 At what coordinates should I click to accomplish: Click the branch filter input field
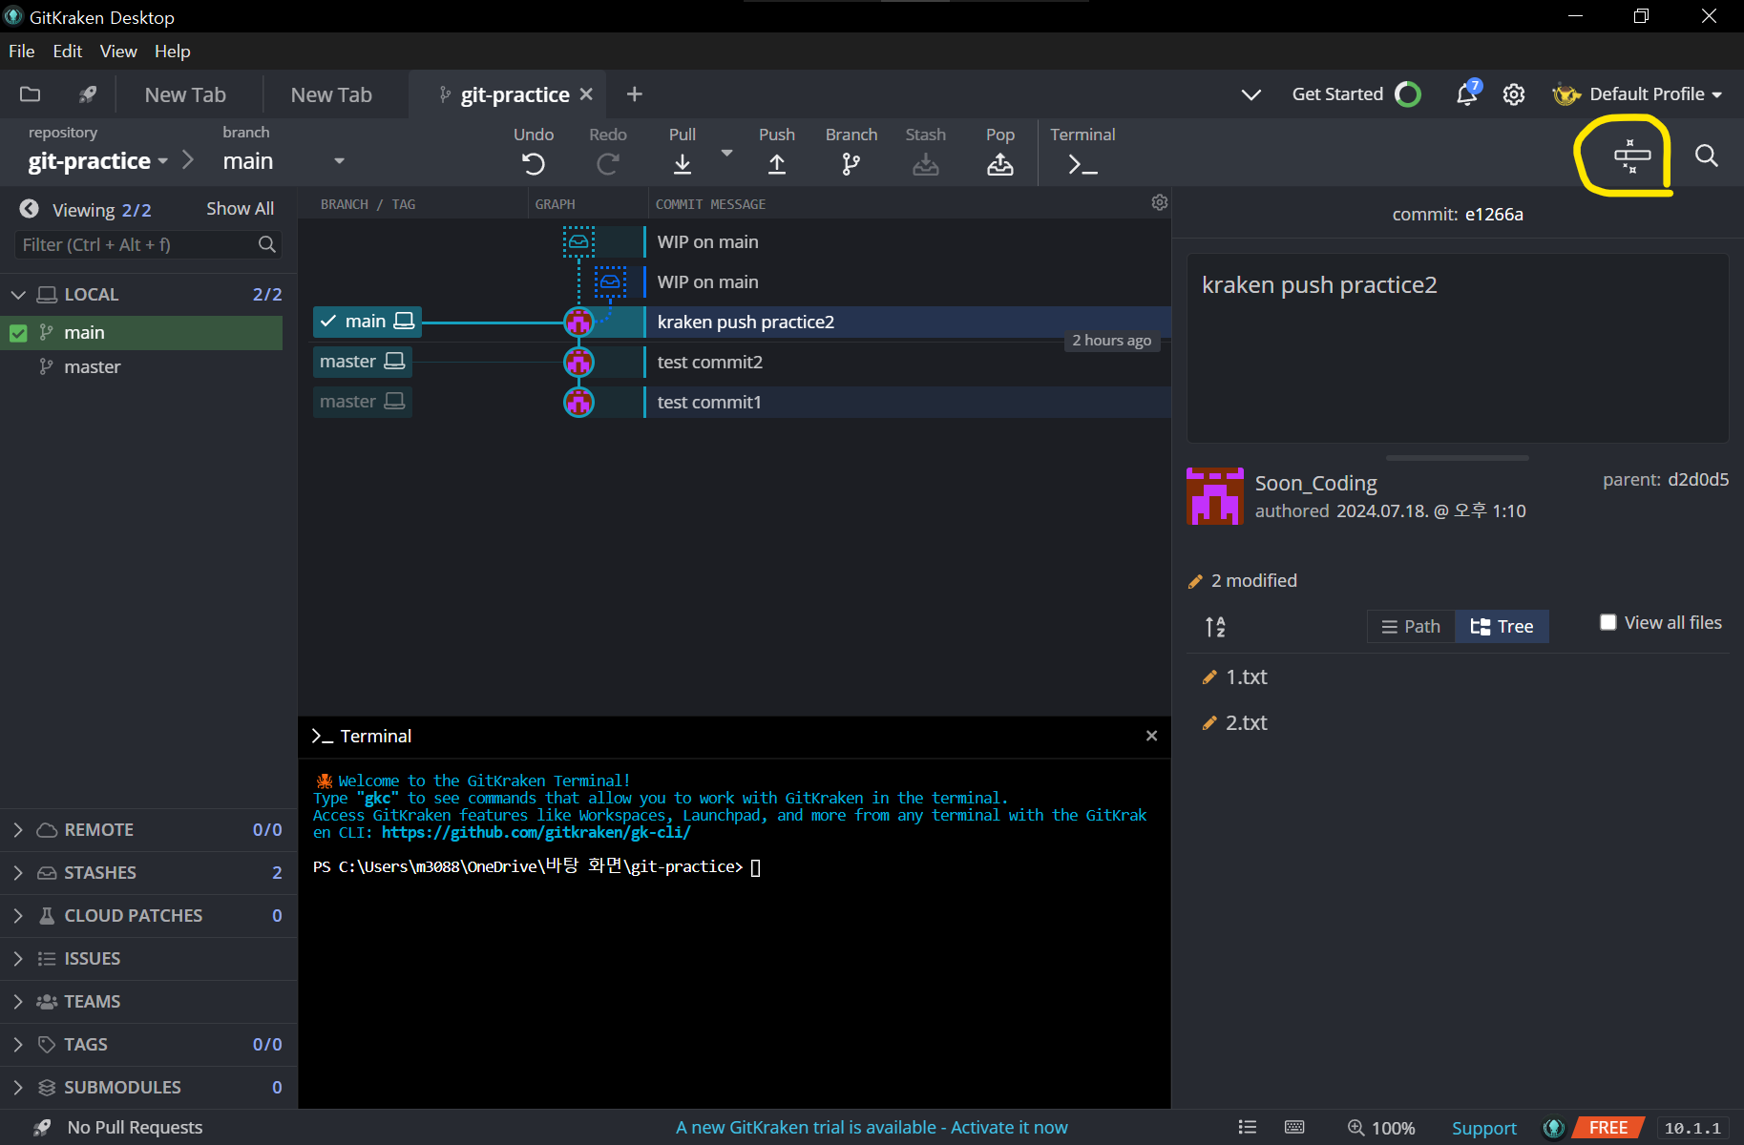148,245
